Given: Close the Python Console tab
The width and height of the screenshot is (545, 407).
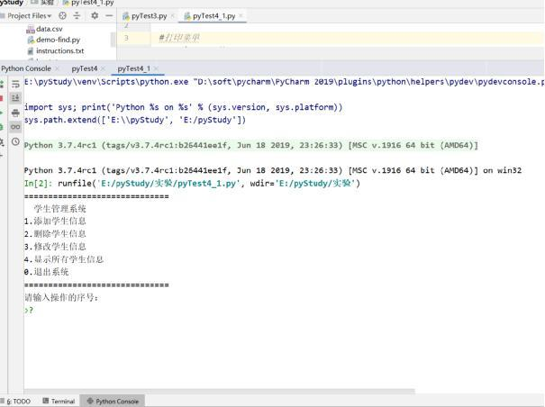Looking at the screenshot, I should coord(57,68).
